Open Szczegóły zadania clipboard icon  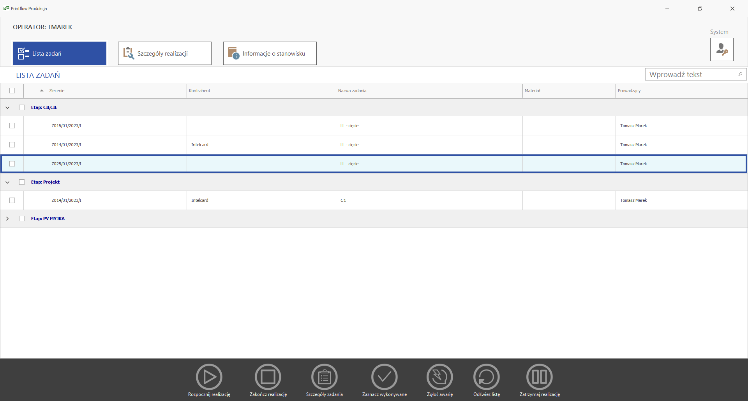[x=324, y=376]
